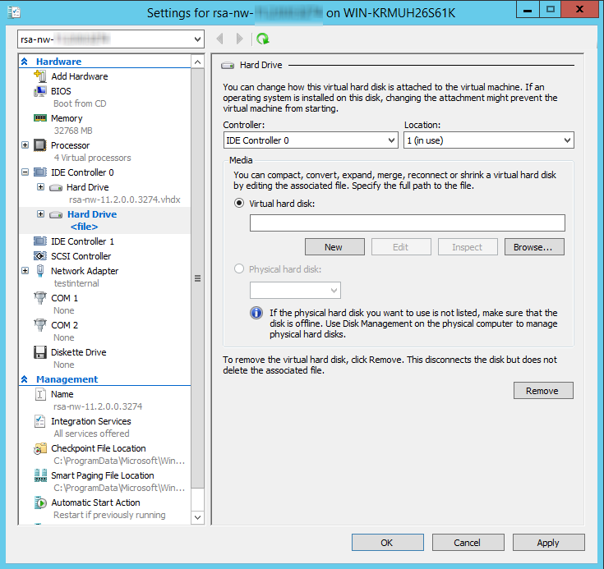Viewport: 604px width, 569px height.
Task: Open the Controller dropdown
Action: tap(311, 140)
